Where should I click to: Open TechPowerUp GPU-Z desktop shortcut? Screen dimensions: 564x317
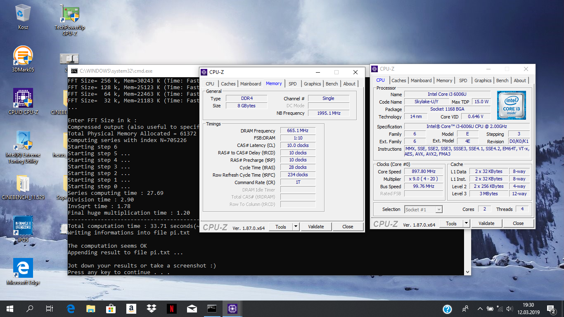(70, 20)
